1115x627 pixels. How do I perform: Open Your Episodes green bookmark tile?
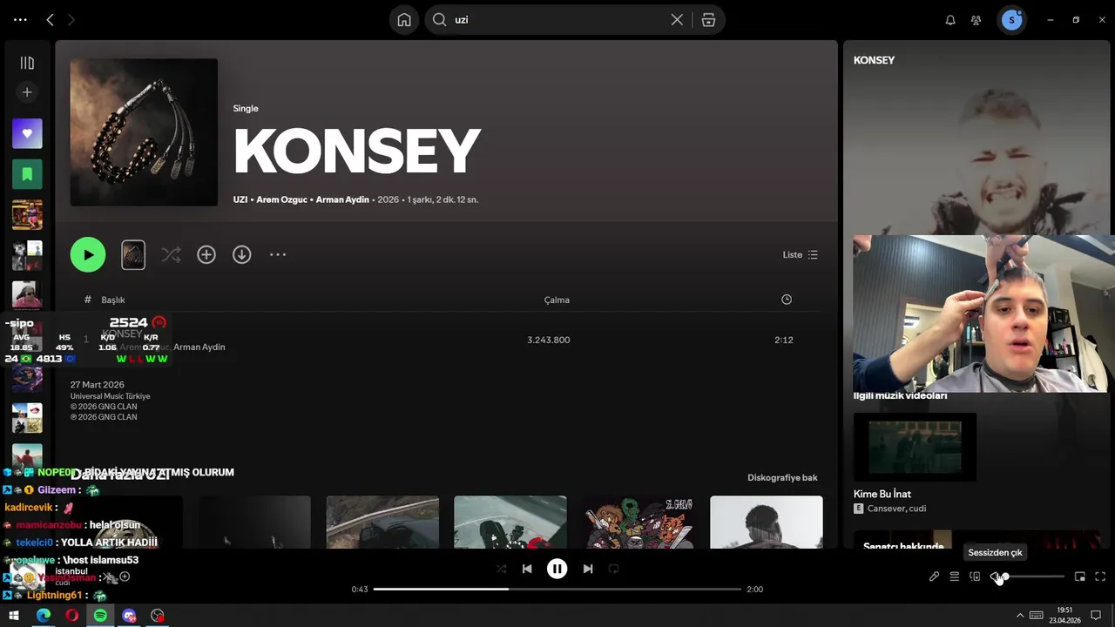27,174
